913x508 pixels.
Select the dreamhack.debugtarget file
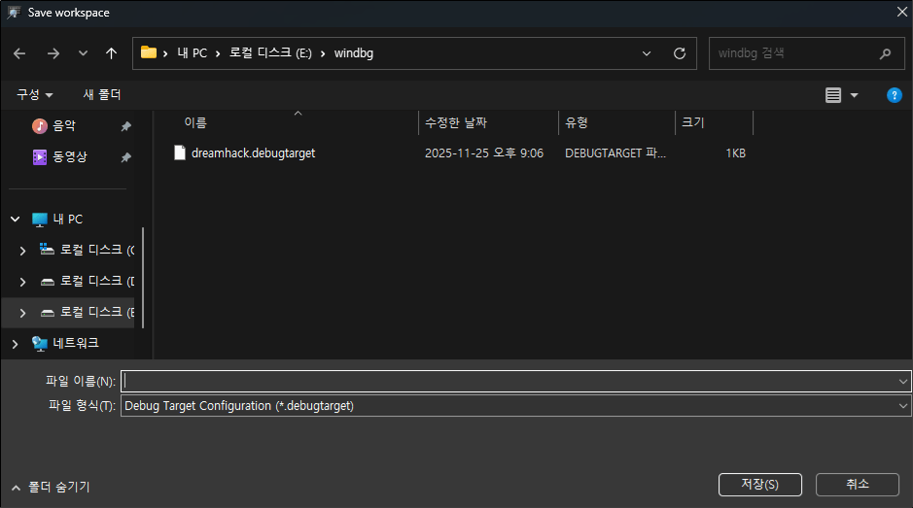253,153
